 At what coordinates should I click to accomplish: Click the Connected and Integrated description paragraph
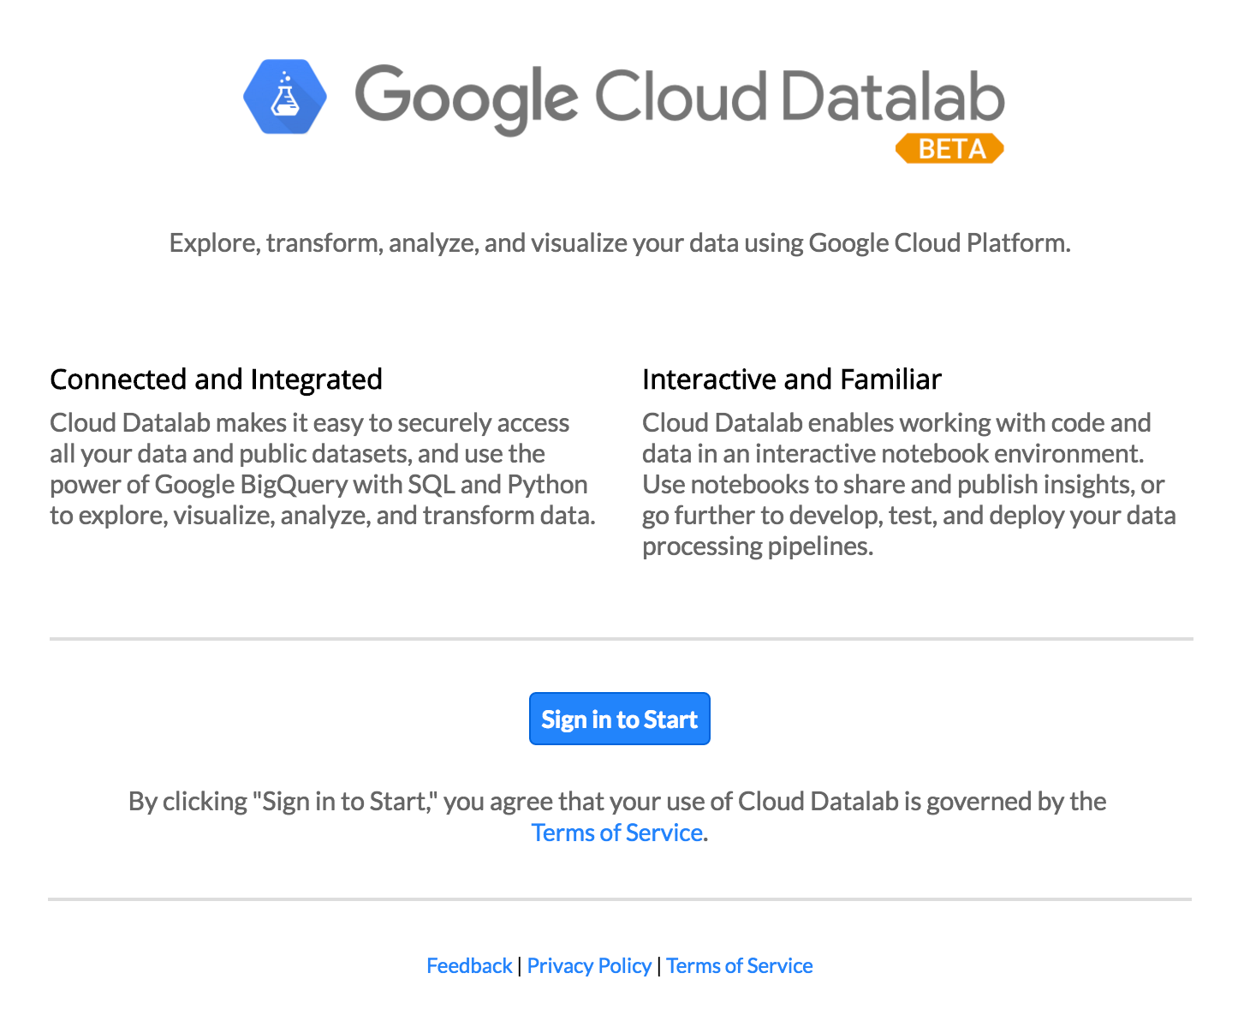pyautogui.click(x=323, y=469)
